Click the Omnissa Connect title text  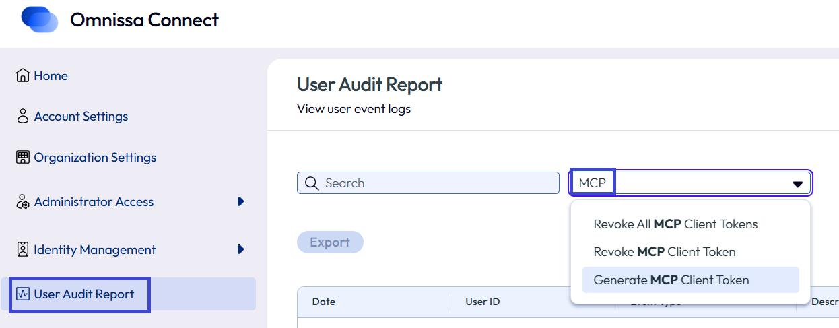pos(144,20)
